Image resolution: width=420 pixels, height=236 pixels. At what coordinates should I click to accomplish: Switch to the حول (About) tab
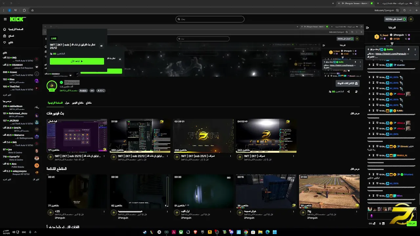pyautogui.click(x=67, y=103)
